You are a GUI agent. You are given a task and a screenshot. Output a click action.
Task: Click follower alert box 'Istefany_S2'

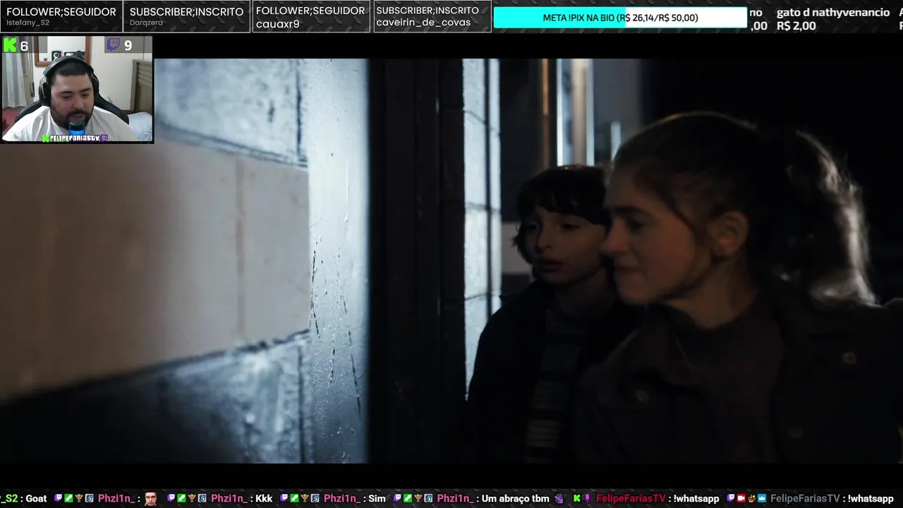[61, 16]
